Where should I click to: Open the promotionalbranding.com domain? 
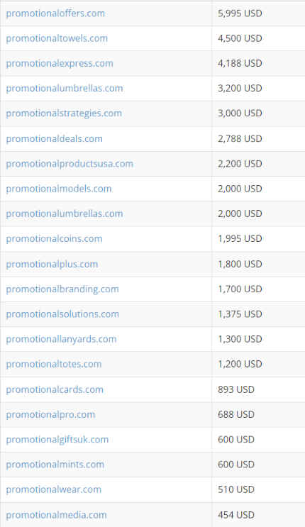pyautogui.click(x=62, y=289)
